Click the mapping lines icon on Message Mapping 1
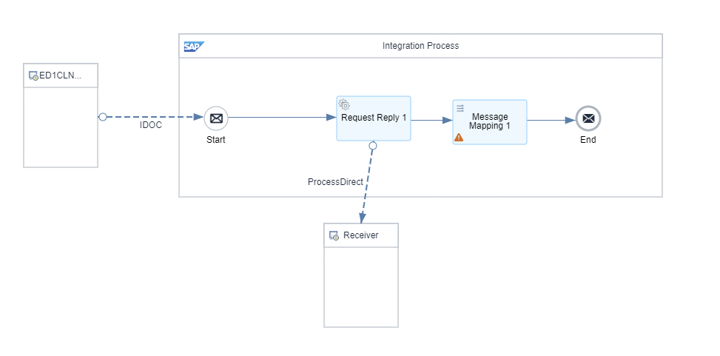The image size is (720, 356). pos(460,108)
